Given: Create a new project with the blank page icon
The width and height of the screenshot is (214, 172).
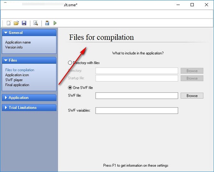Looking at the screenshot, I should [9, 23].
